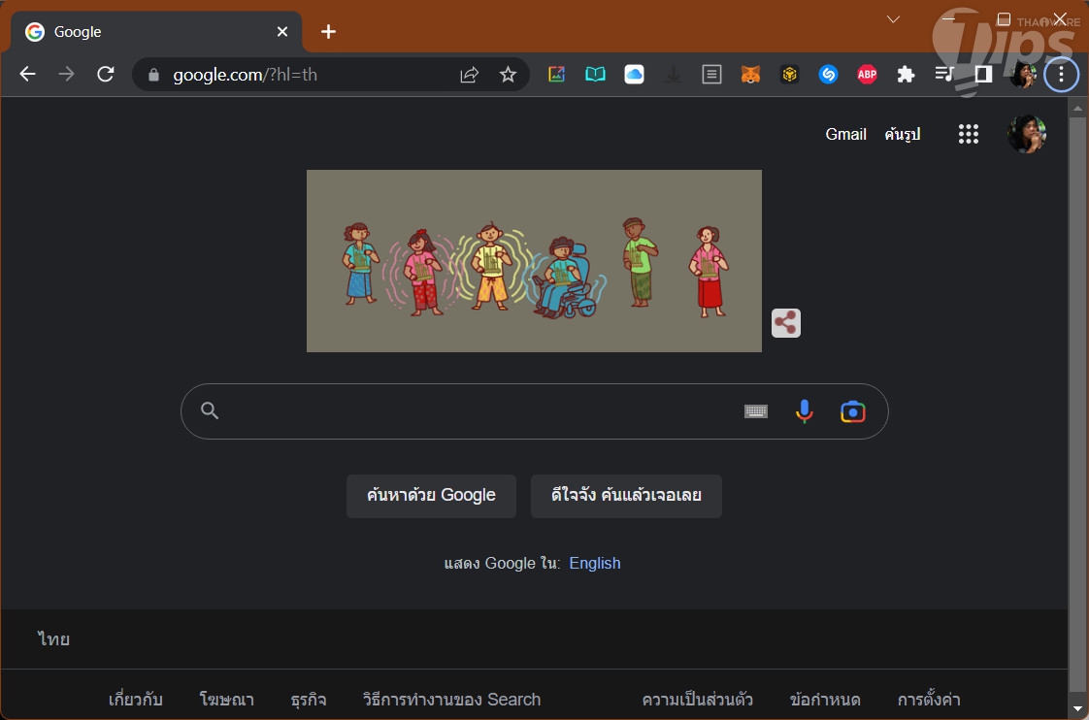Click the iCloud extension icon

pos(634,75)
